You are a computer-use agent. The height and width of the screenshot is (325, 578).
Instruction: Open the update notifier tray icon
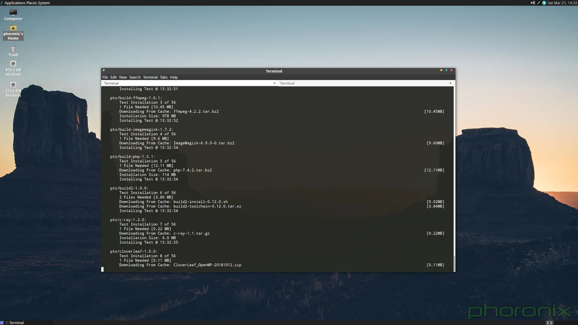[544, 3]
